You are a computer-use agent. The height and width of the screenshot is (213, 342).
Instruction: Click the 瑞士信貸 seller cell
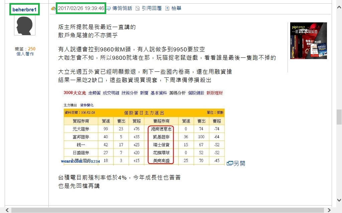(161, 145)
